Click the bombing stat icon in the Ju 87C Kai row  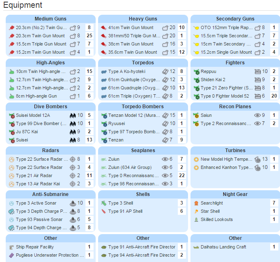(x=73, y=132)
